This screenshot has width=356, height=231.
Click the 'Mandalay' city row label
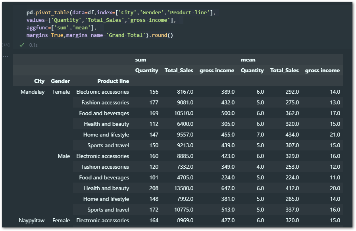click(33, 92)
